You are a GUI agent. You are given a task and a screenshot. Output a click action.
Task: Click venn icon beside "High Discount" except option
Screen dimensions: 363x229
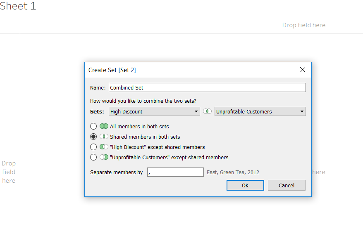(x=104, y=147)
